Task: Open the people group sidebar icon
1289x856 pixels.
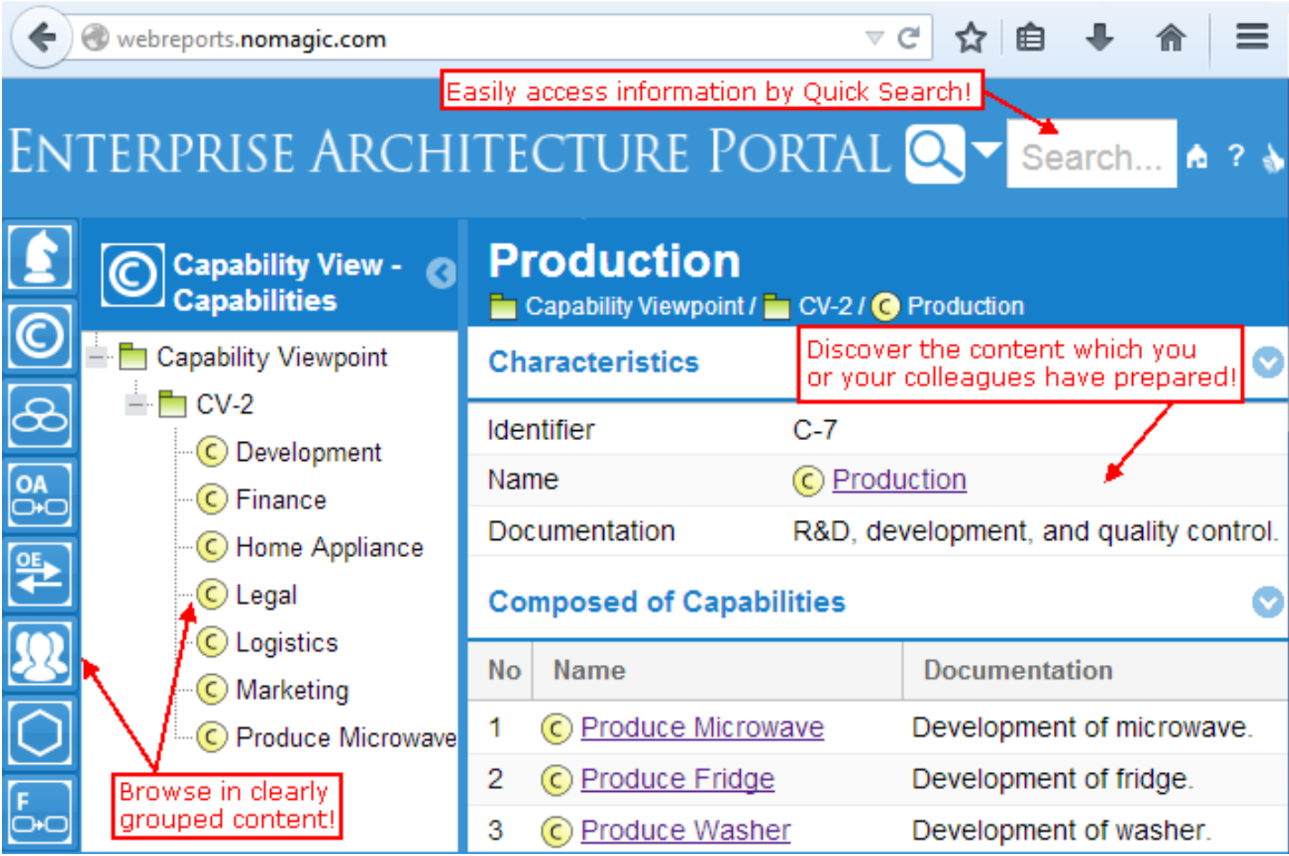Action: tap(41, 653)
